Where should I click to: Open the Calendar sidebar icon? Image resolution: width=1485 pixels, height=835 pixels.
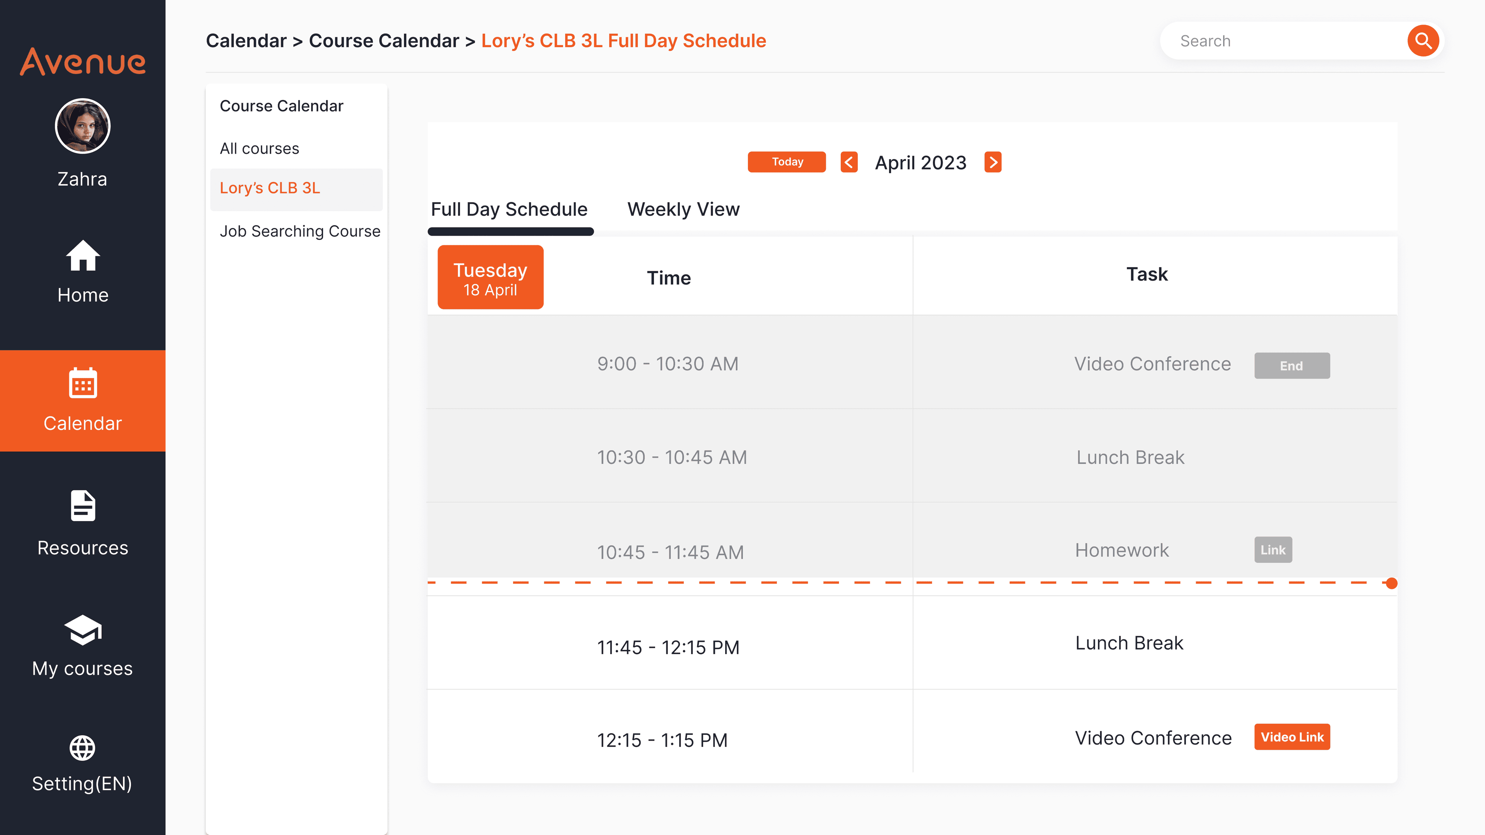pyautogui.click(x=82, y=383)
